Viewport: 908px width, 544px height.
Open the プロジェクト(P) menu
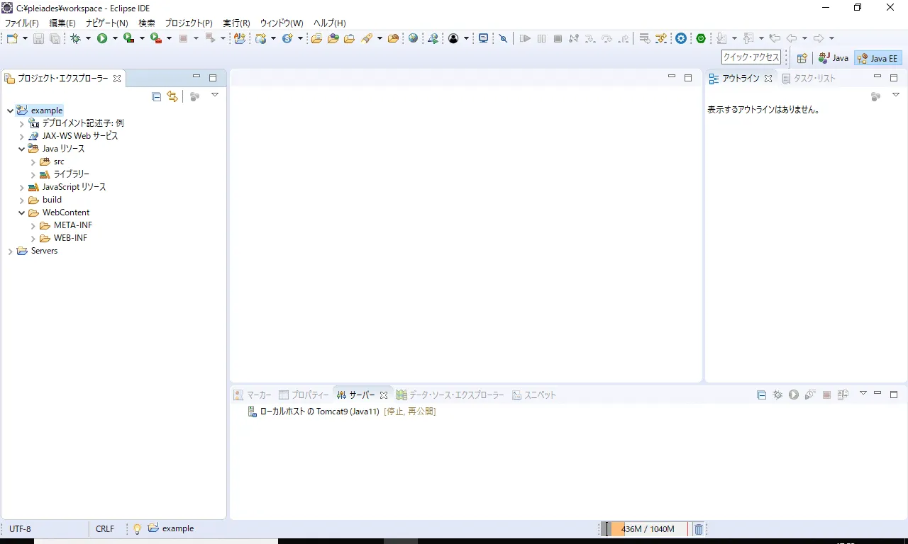pos(189,23)
